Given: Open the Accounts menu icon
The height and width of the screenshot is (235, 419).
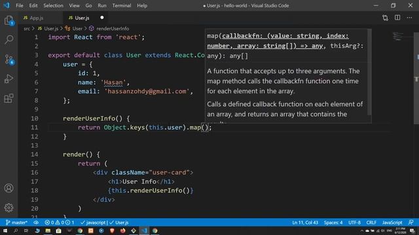Looking at the screenshot, I should [x=9, y=188].
